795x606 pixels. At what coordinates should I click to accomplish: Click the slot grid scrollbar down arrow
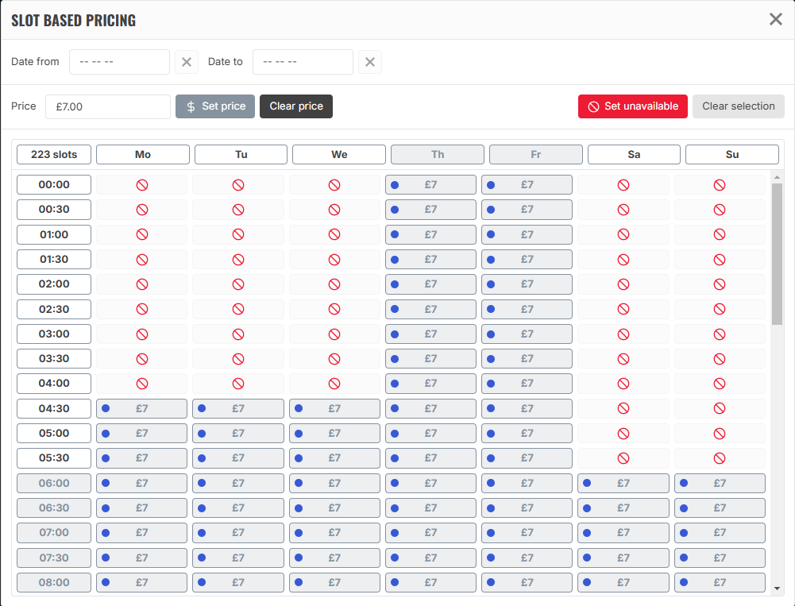click(777, 589)
